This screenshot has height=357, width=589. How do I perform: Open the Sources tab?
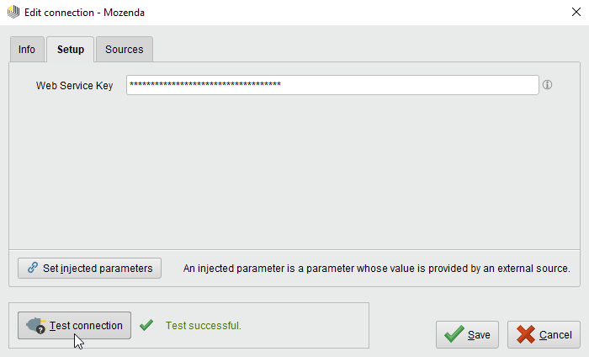click(124, 50)
